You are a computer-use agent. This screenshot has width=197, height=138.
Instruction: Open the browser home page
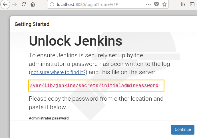tap(33, 5)
